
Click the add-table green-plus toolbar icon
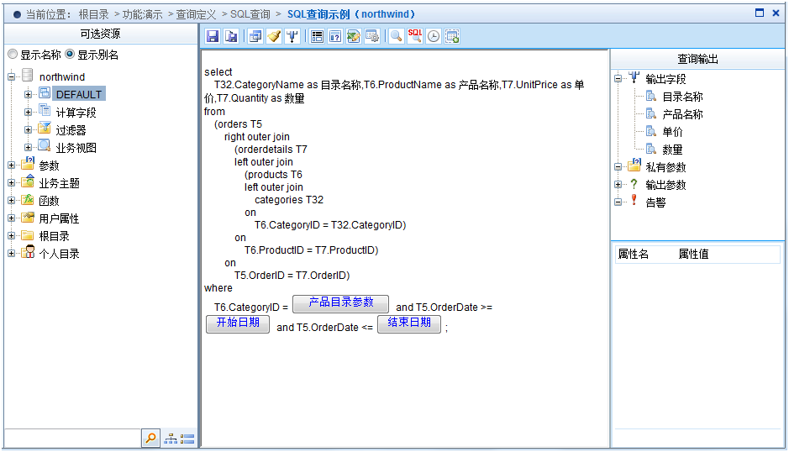[x=452, y=36]
